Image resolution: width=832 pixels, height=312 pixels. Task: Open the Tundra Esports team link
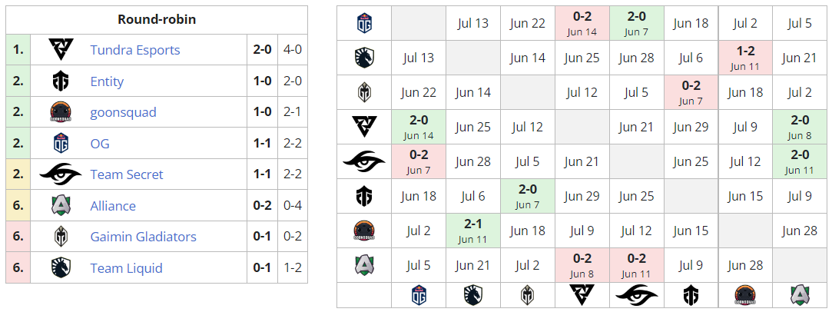(135, 50)
